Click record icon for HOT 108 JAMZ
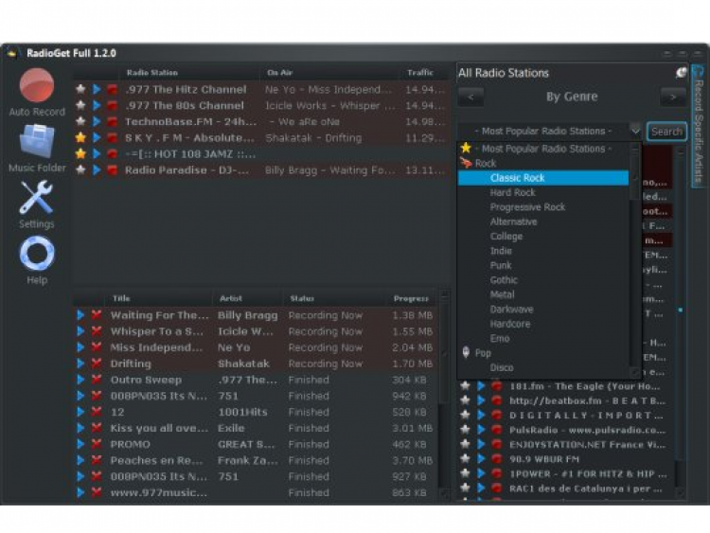Image resolution: width=710 pixels, height=533 pixels. click(113, 153)
